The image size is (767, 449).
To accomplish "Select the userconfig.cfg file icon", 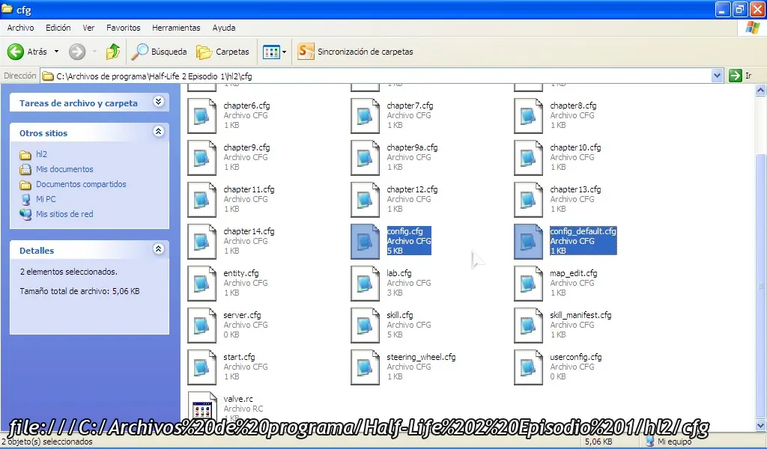I will click(x=528, y=368).
